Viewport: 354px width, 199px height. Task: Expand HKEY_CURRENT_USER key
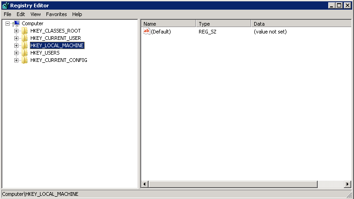tap(16, 38)
